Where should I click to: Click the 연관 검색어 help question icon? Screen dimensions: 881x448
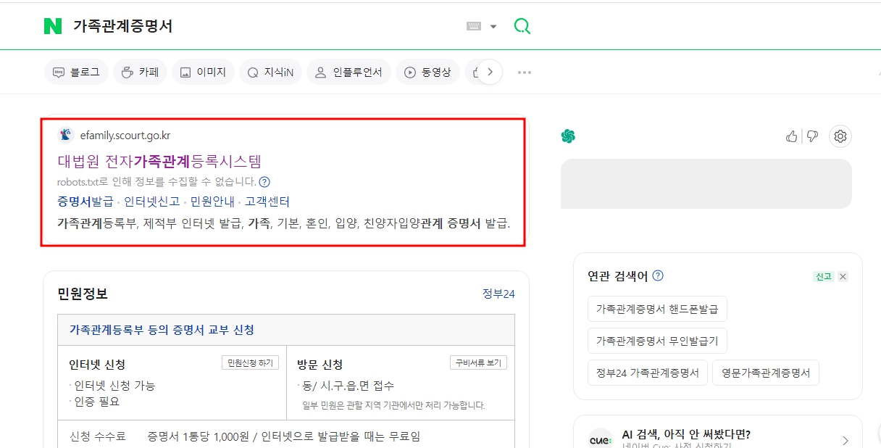pos(658,275)
